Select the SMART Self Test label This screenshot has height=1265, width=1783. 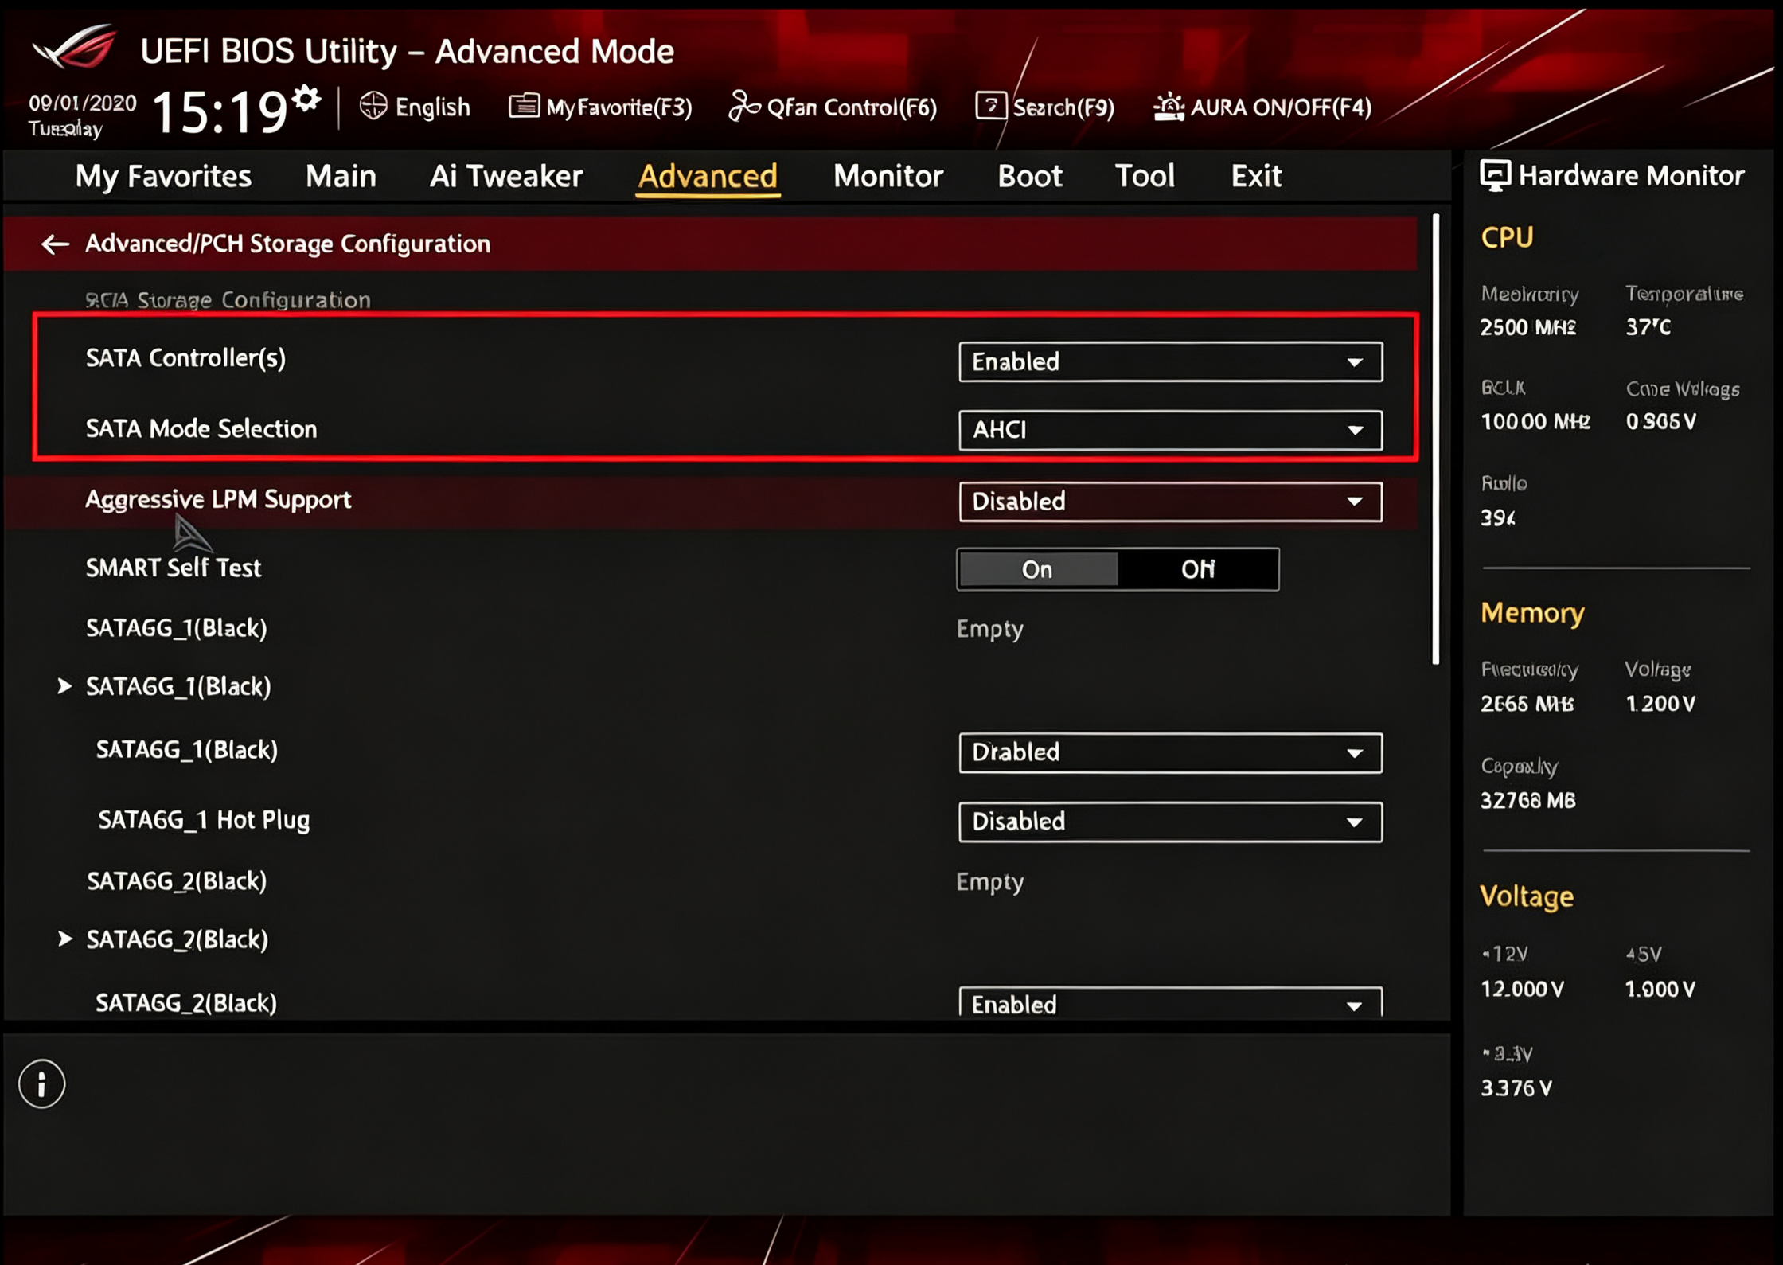174,568
